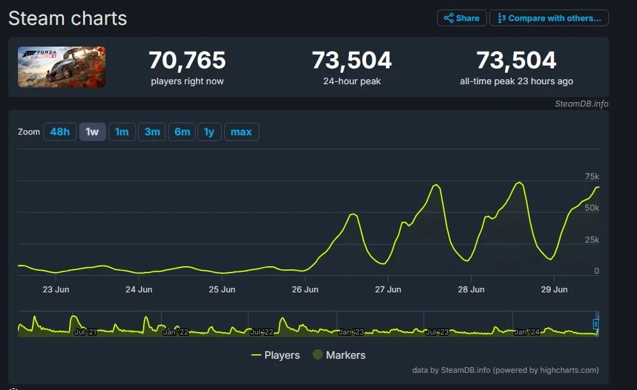
Task: Set chart zoom to 48h
Action: point(59,132)
